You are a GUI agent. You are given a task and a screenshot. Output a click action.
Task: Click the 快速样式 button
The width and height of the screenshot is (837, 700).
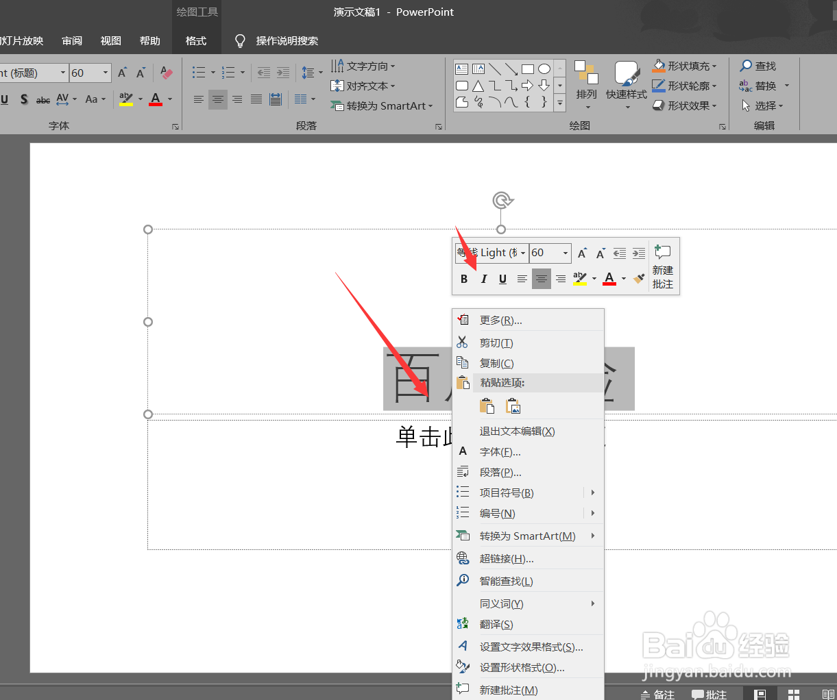[x=627, y=84]
